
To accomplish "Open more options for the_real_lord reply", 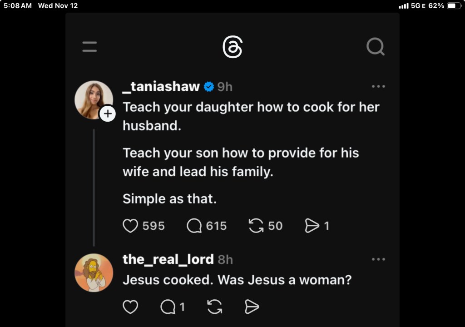I will tap(378, 259).
